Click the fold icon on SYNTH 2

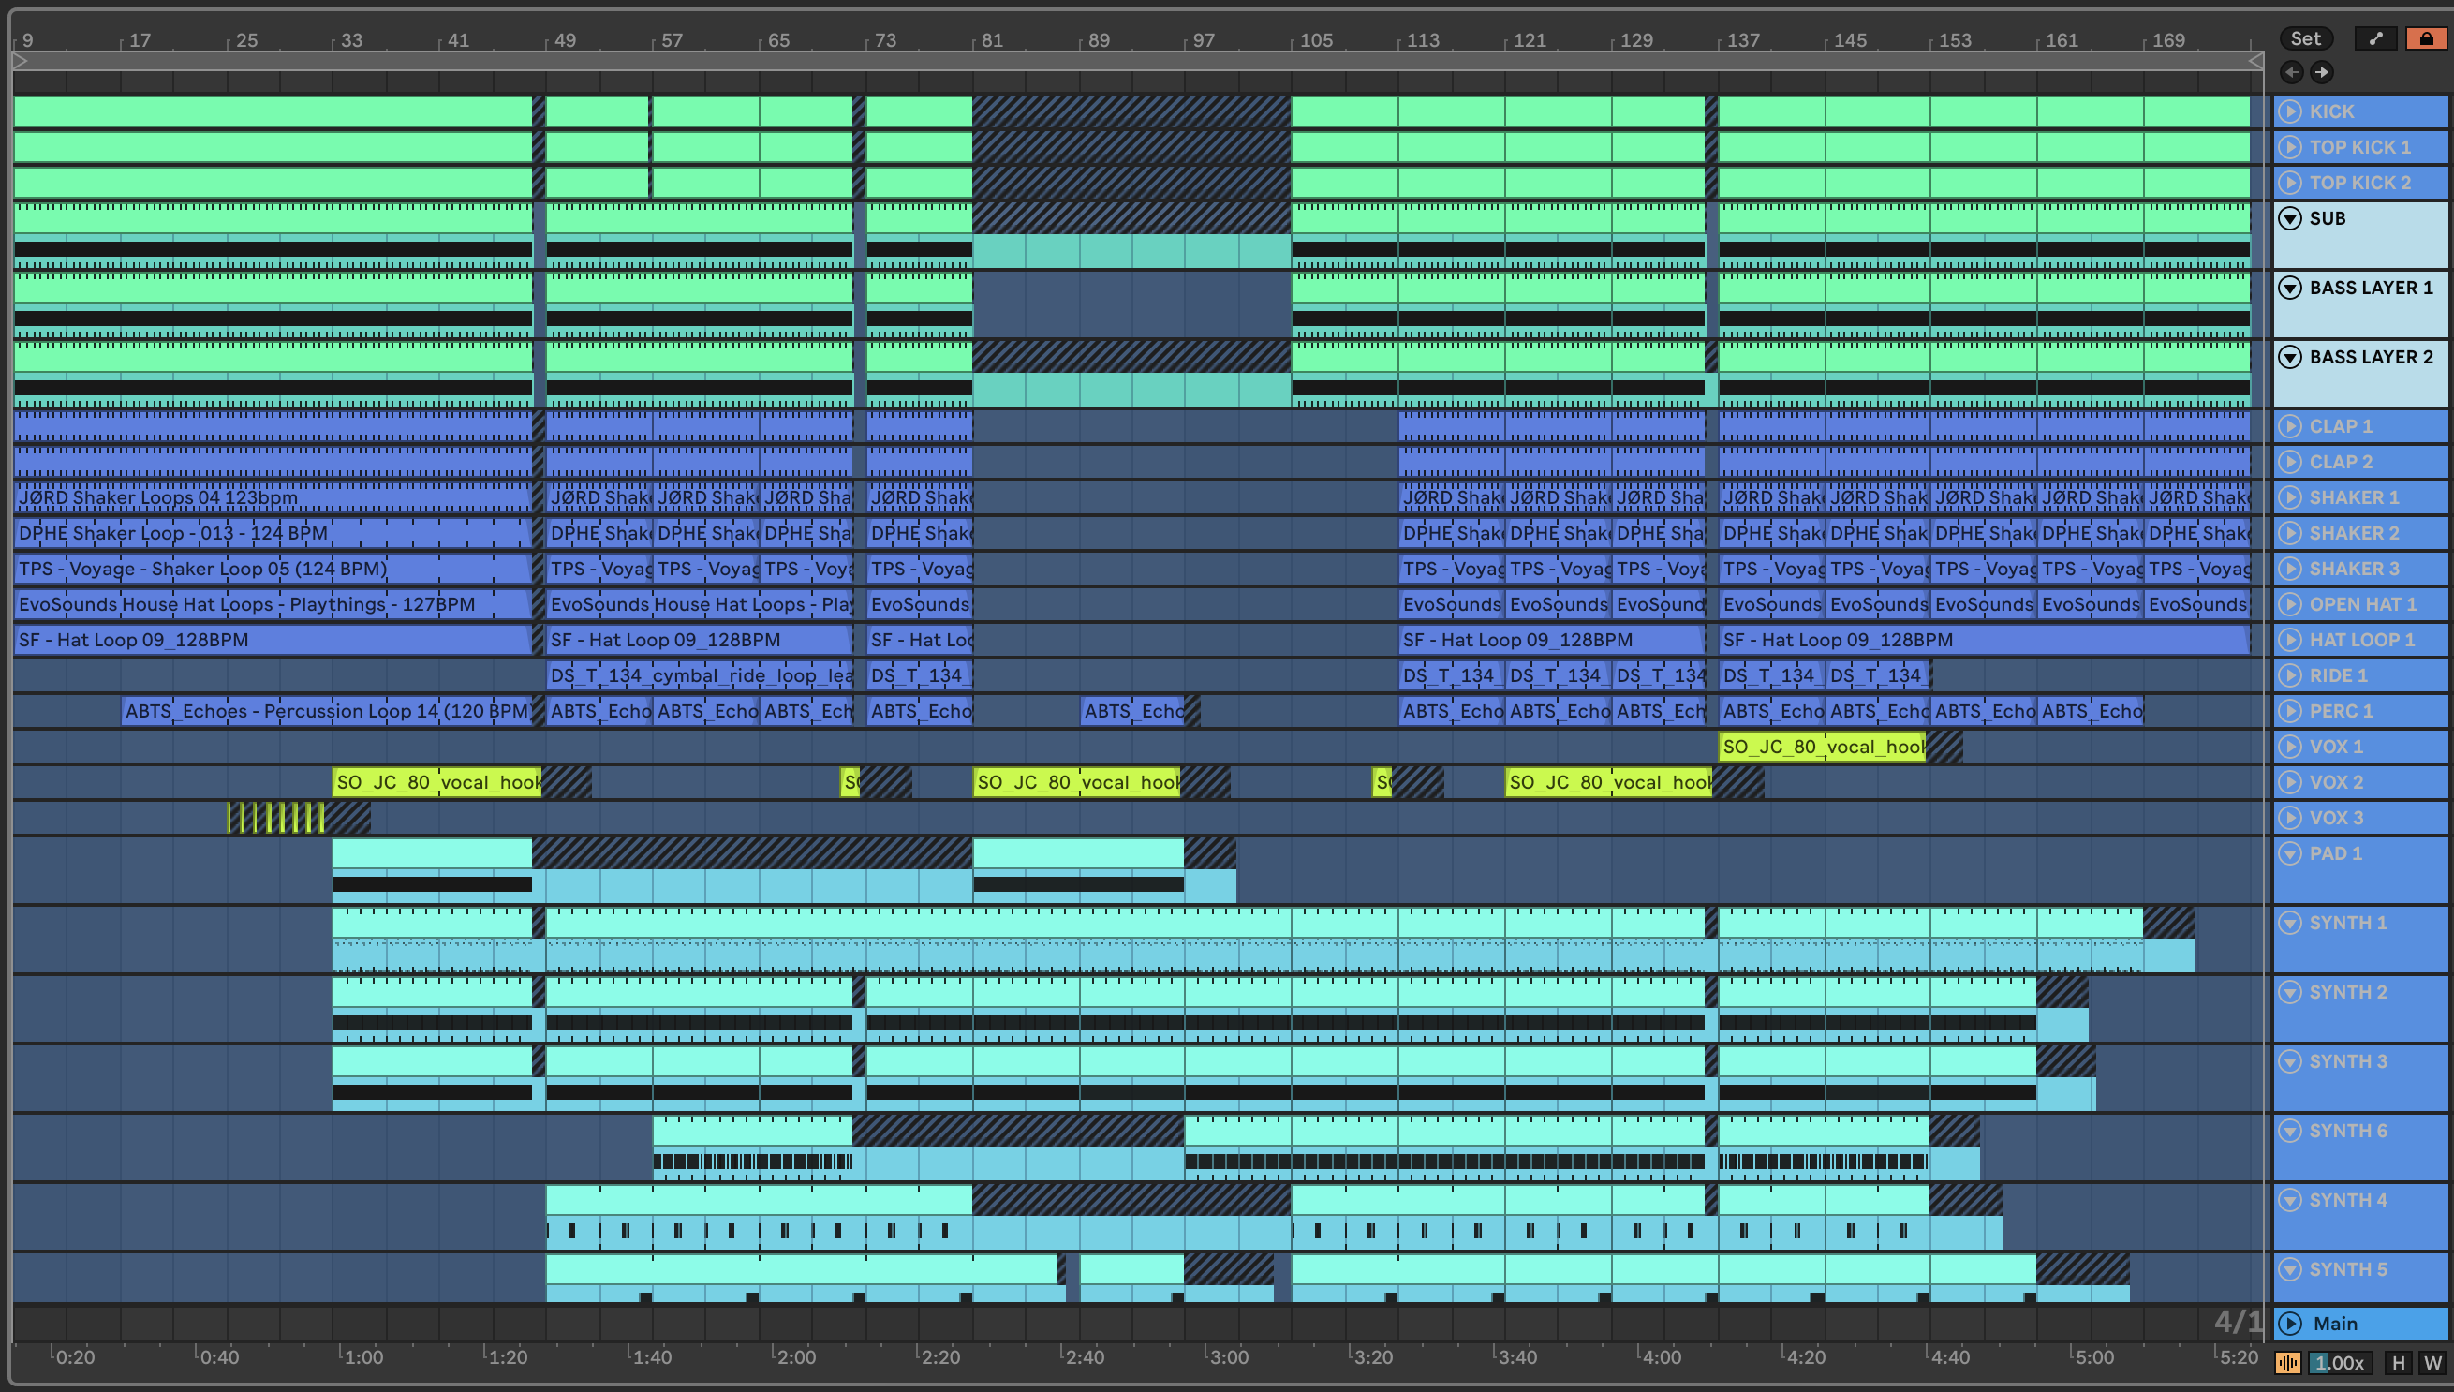point(2289,991)
